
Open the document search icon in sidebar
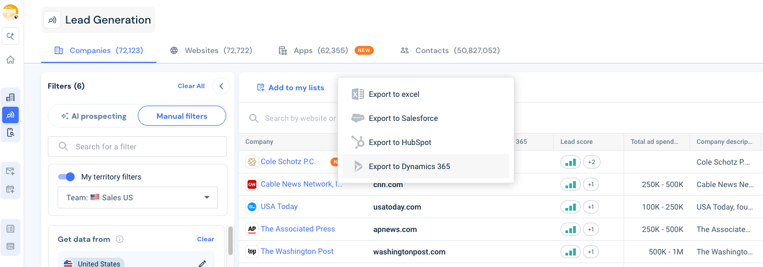pos(10,132)
